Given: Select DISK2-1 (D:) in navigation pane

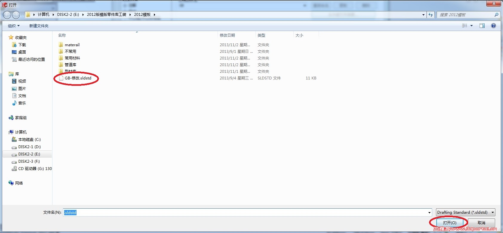Looking at the screenshot, I should (x=29, y=147).
